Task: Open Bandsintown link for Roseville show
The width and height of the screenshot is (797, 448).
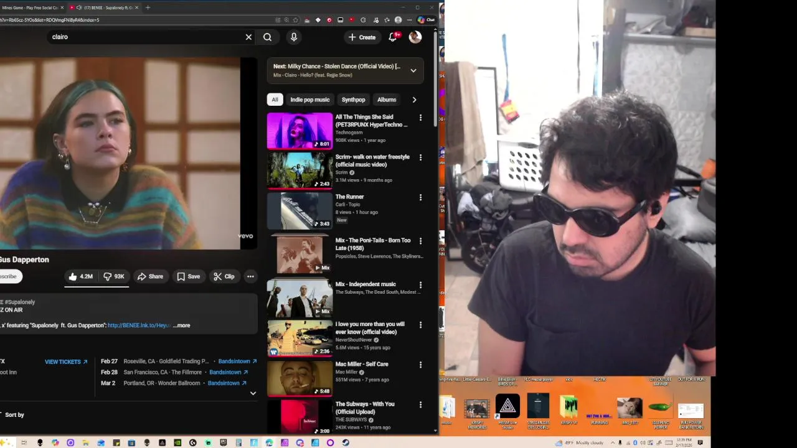Action: pyautogui.click(x=237, y=362)
